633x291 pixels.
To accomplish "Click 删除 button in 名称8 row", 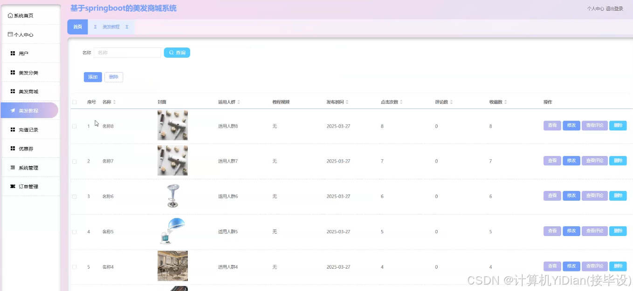I will coord(618,125).
